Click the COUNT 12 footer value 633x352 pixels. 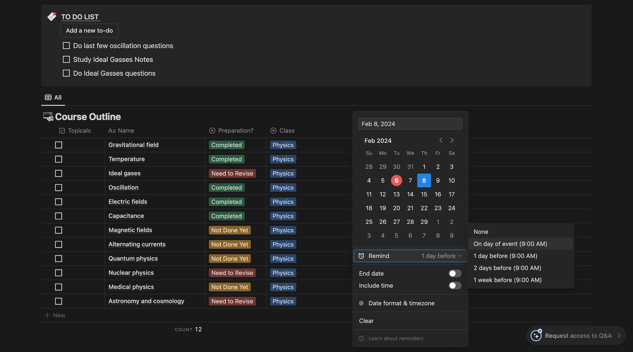click(x=188, y=329)
